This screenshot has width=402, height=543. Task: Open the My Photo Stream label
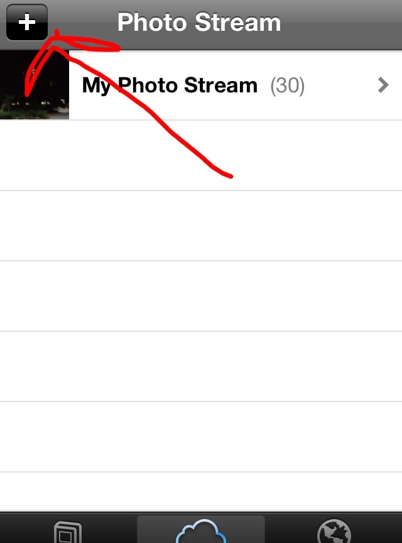pyautogui.click(x=170, y=85)
